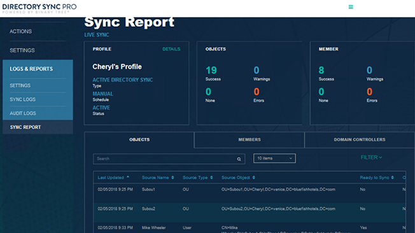Click the Source Object column header
Viewport: 415px width, 233px height.
(x=236, y=178)
